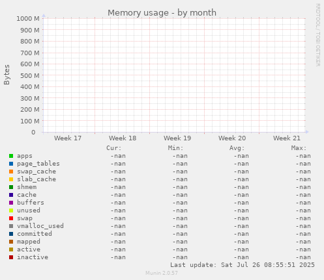Click the 'Week 17' axis label
Viewport: 324px width, 280px height.
[68, 138]
